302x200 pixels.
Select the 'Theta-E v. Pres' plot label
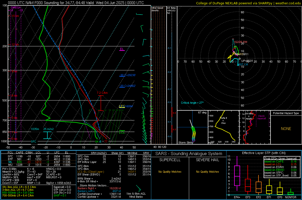point(223,120)
